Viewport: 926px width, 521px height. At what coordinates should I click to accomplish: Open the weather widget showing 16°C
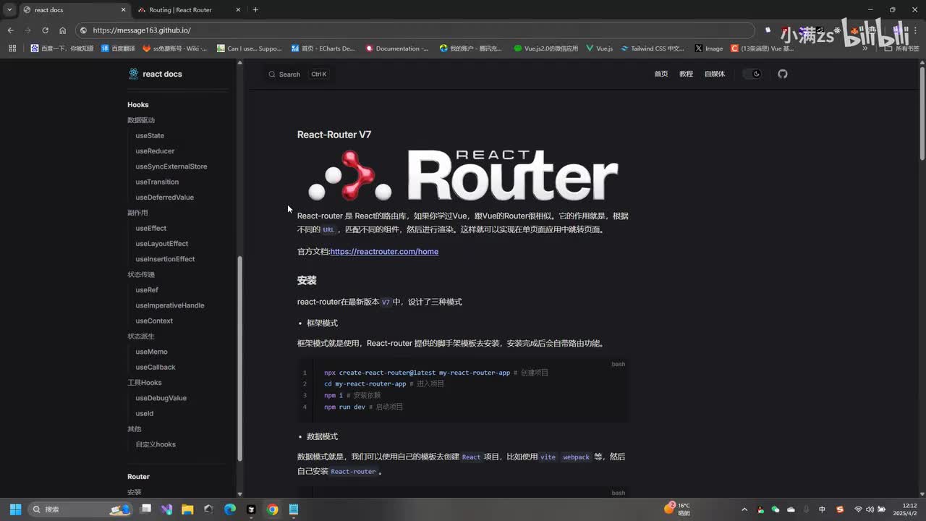(678, 509)
